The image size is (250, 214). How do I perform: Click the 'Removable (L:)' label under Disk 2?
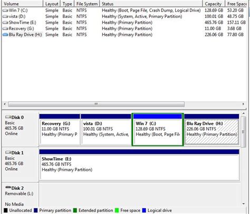19,193
